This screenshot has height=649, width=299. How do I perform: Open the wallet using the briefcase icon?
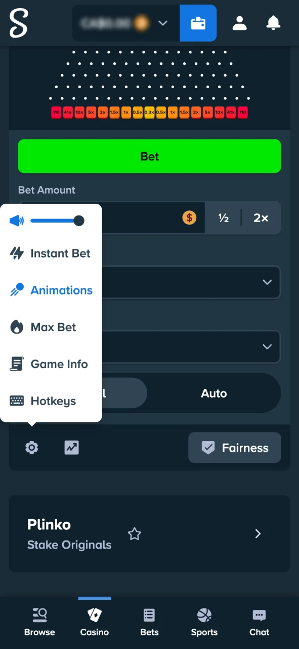click(198, 23)
